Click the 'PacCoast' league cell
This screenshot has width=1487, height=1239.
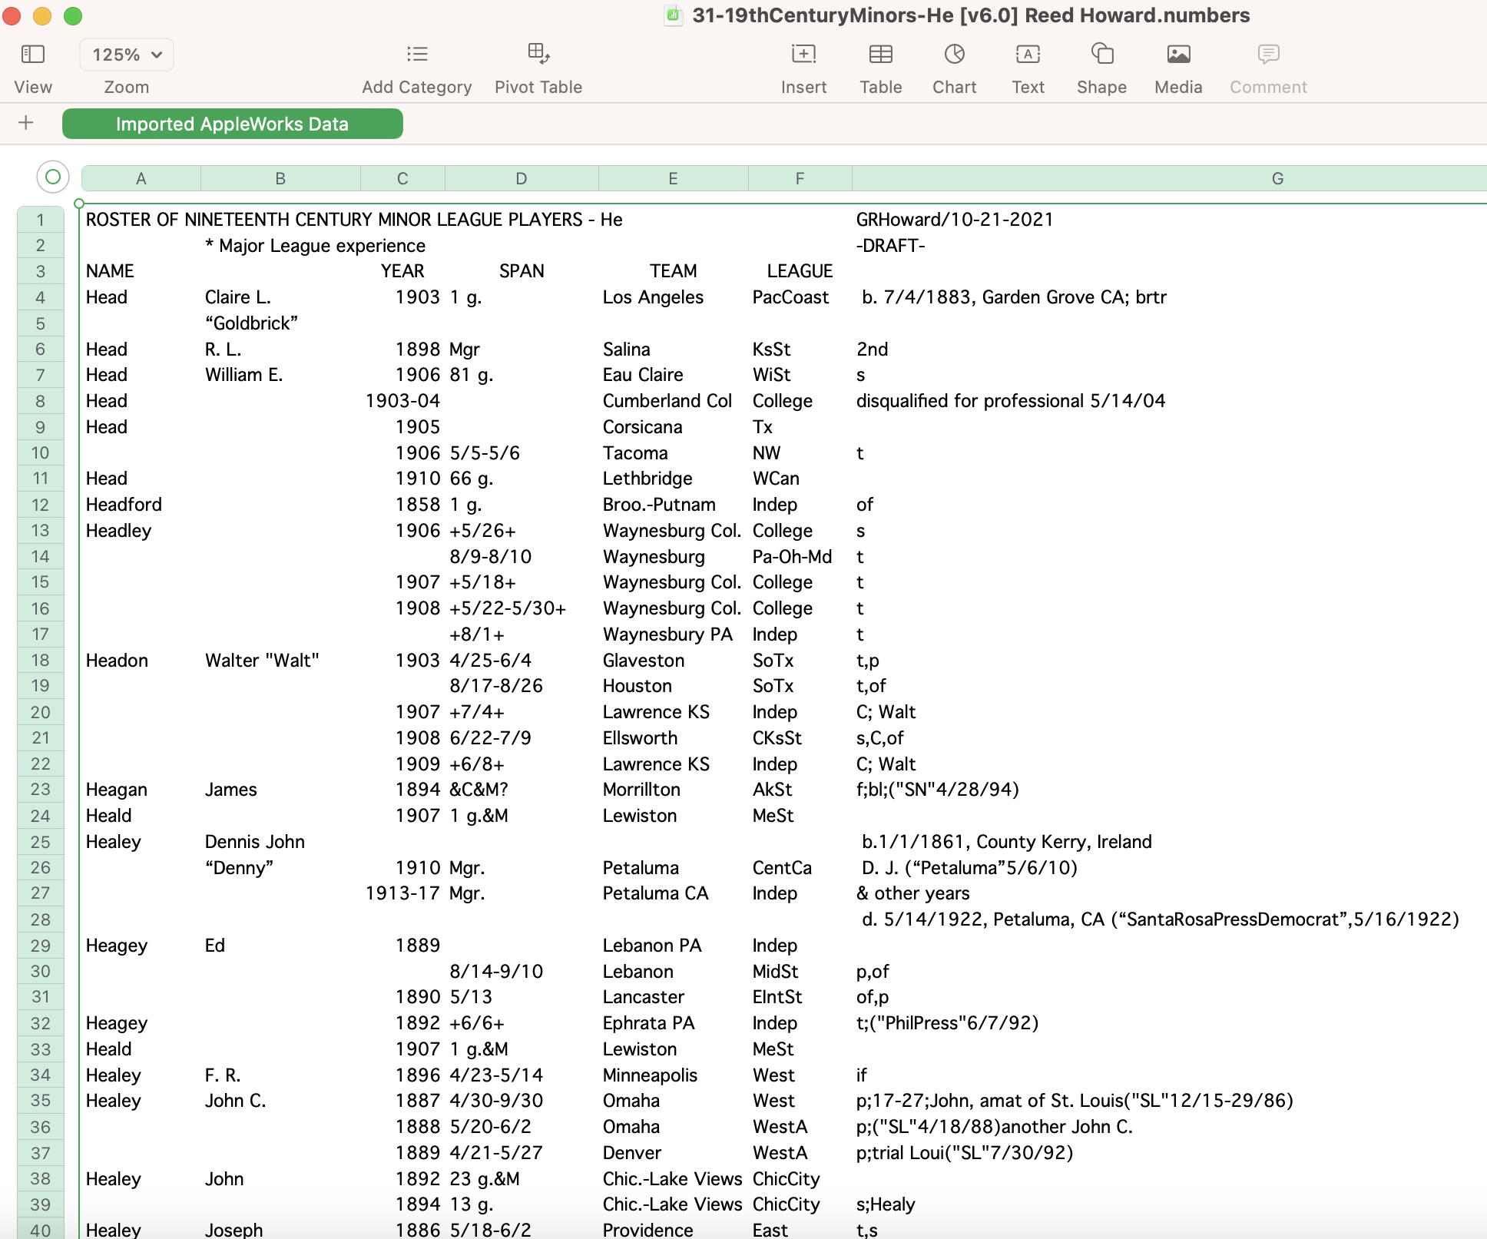[790, 297]
